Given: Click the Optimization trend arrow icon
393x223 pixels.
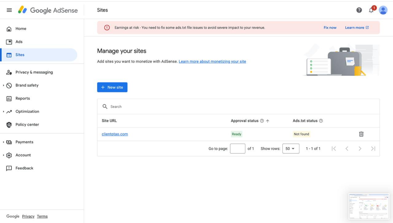Looking at the screenshot, I should click(x=9, y=112).
